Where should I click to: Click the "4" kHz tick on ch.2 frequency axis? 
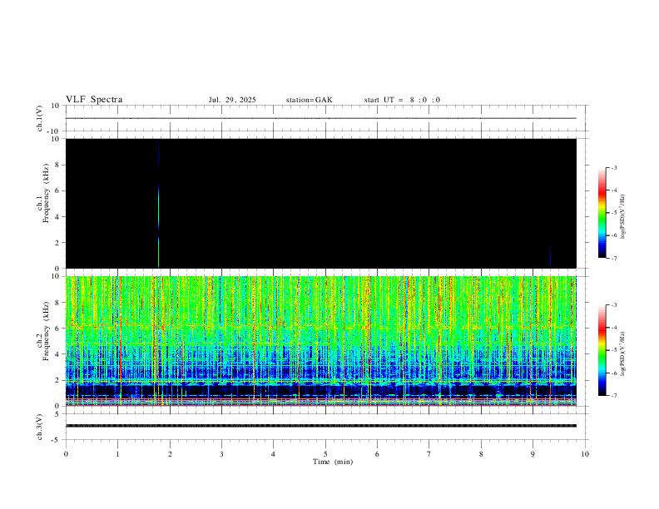pyautogui.click(x=57, y=354)
